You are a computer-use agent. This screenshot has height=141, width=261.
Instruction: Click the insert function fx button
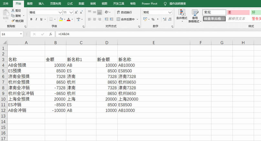[51, 34]
